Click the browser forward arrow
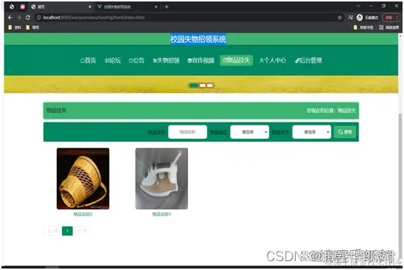This screenshot has width=404, height=270. pyautogui.click(x=19, y=18)
